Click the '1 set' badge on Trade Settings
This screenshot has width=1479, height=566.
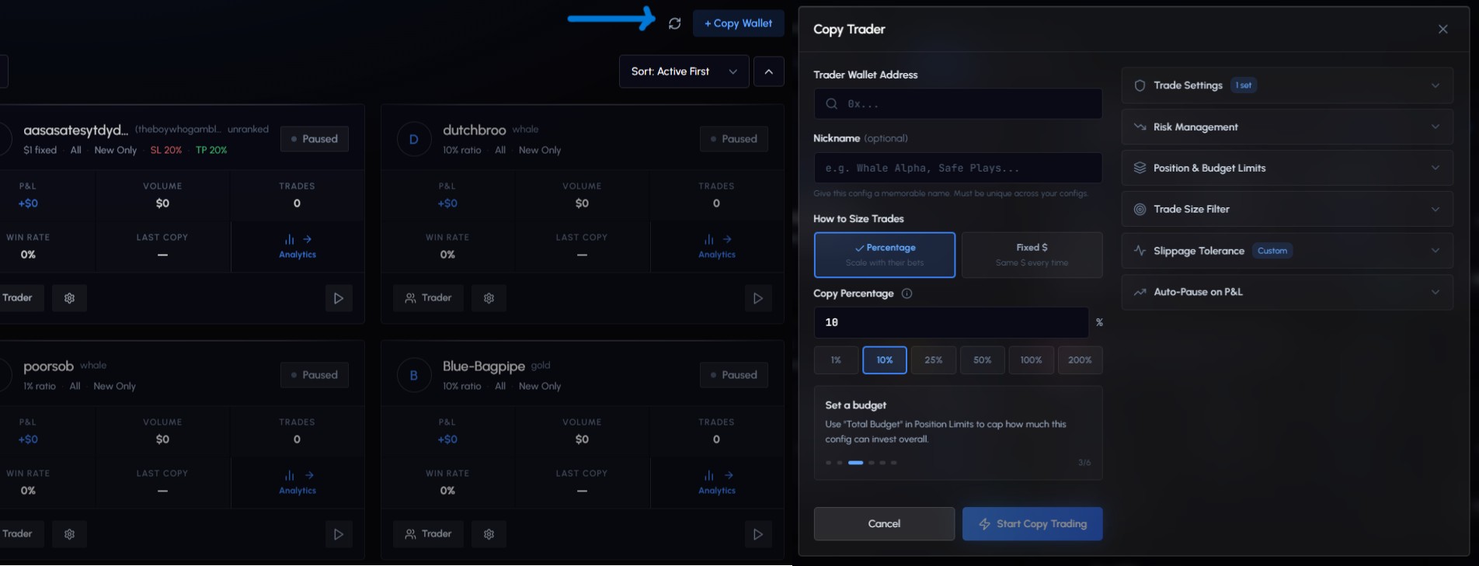1244,85
